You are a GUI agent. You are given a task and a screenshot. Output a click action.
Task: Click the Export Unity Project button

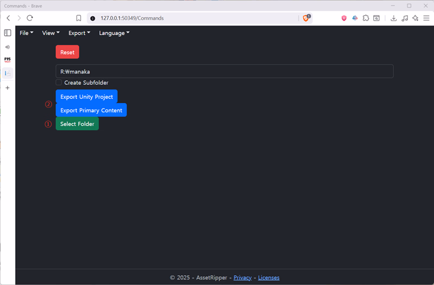click(x=86, y=97)
